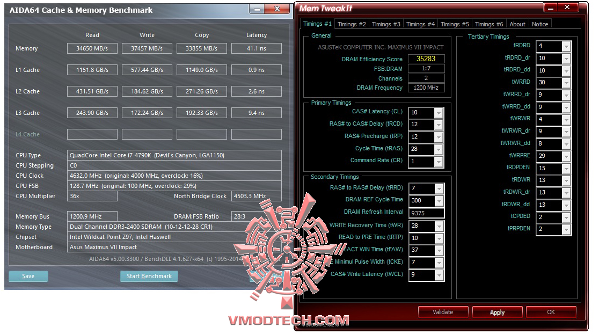
Task: Confirm with the OK button in Mem TweakIt
Action: 551,312
